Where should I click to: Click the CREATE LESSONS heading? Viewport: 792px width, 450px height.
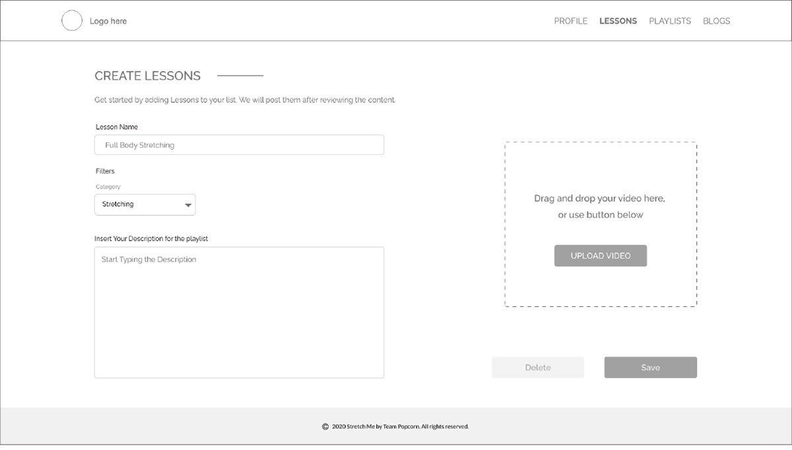(x=147, y=76)
